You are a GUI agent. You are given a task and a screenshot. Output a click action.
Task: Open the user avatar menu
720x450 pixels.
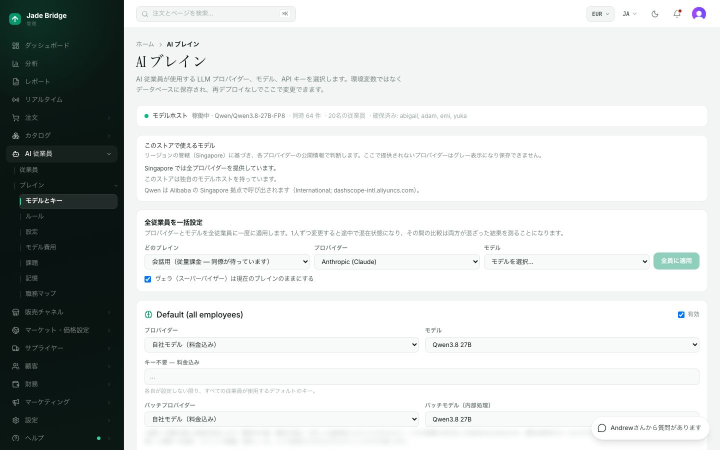click(699, 14)
